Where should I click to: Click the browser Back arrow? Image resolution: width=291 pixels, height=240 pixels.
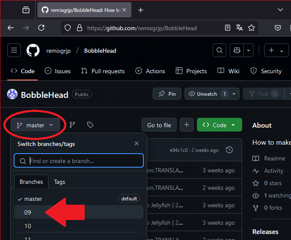(11, 28)
